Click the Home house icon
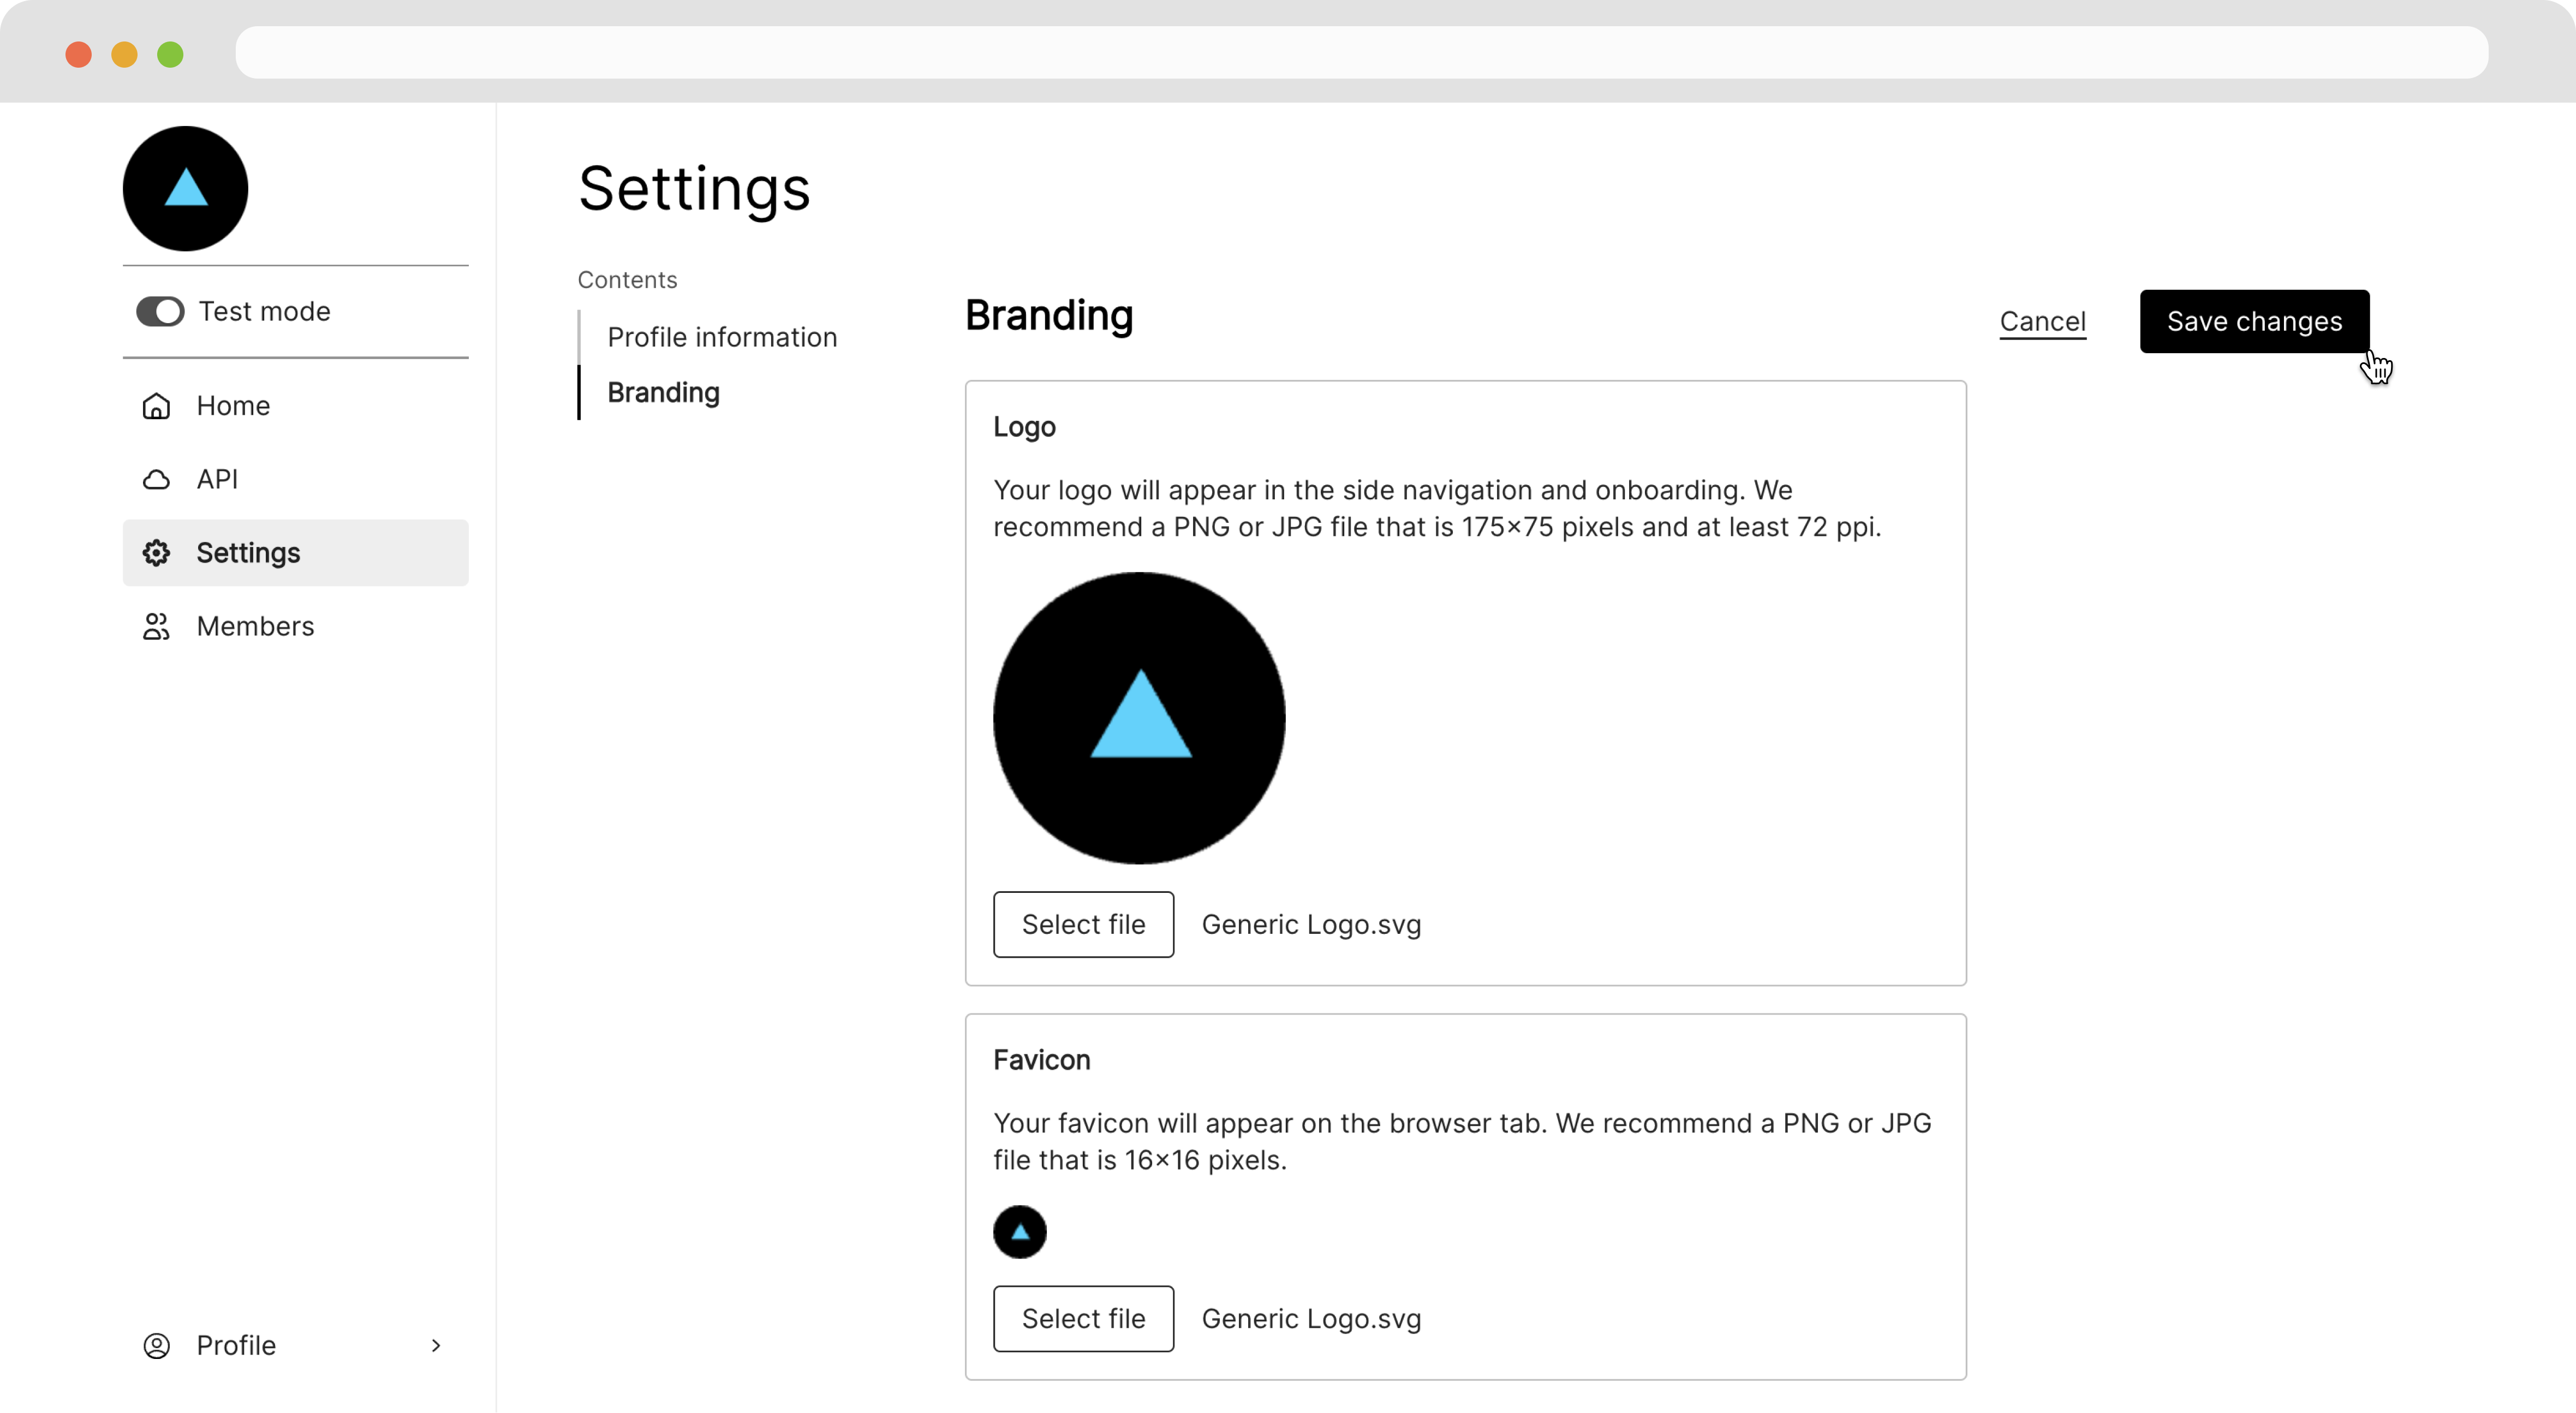The width and height of the screenshot is (2576, 1413). click(156, 406)
